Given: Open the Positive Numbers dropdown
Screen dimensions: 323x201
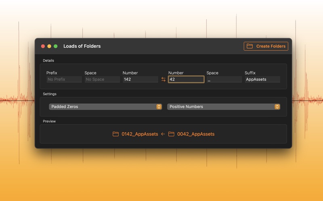Looking at the screenshot, I should click(224, 107).
